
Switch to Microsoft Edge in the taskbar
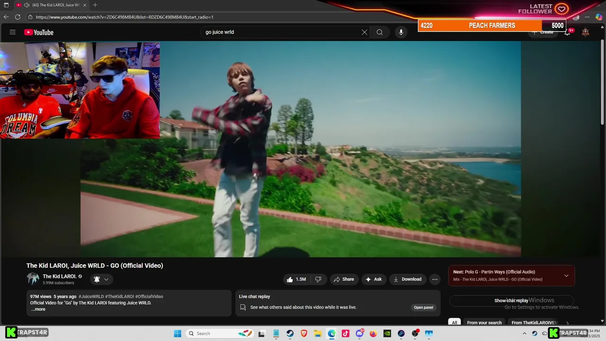point(332,333)
